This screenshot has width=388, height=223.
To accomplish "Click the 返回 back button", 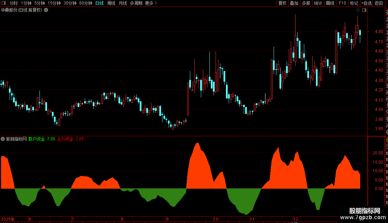I will coord(379,3).
